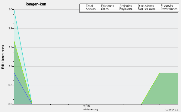Viewport: 181px width, 112px height.
Task: Click the y-axis value 0.0
Action: click(10, 104)
